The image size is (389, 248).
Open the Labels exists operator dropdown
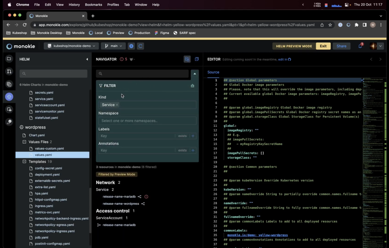coord(182,136)
